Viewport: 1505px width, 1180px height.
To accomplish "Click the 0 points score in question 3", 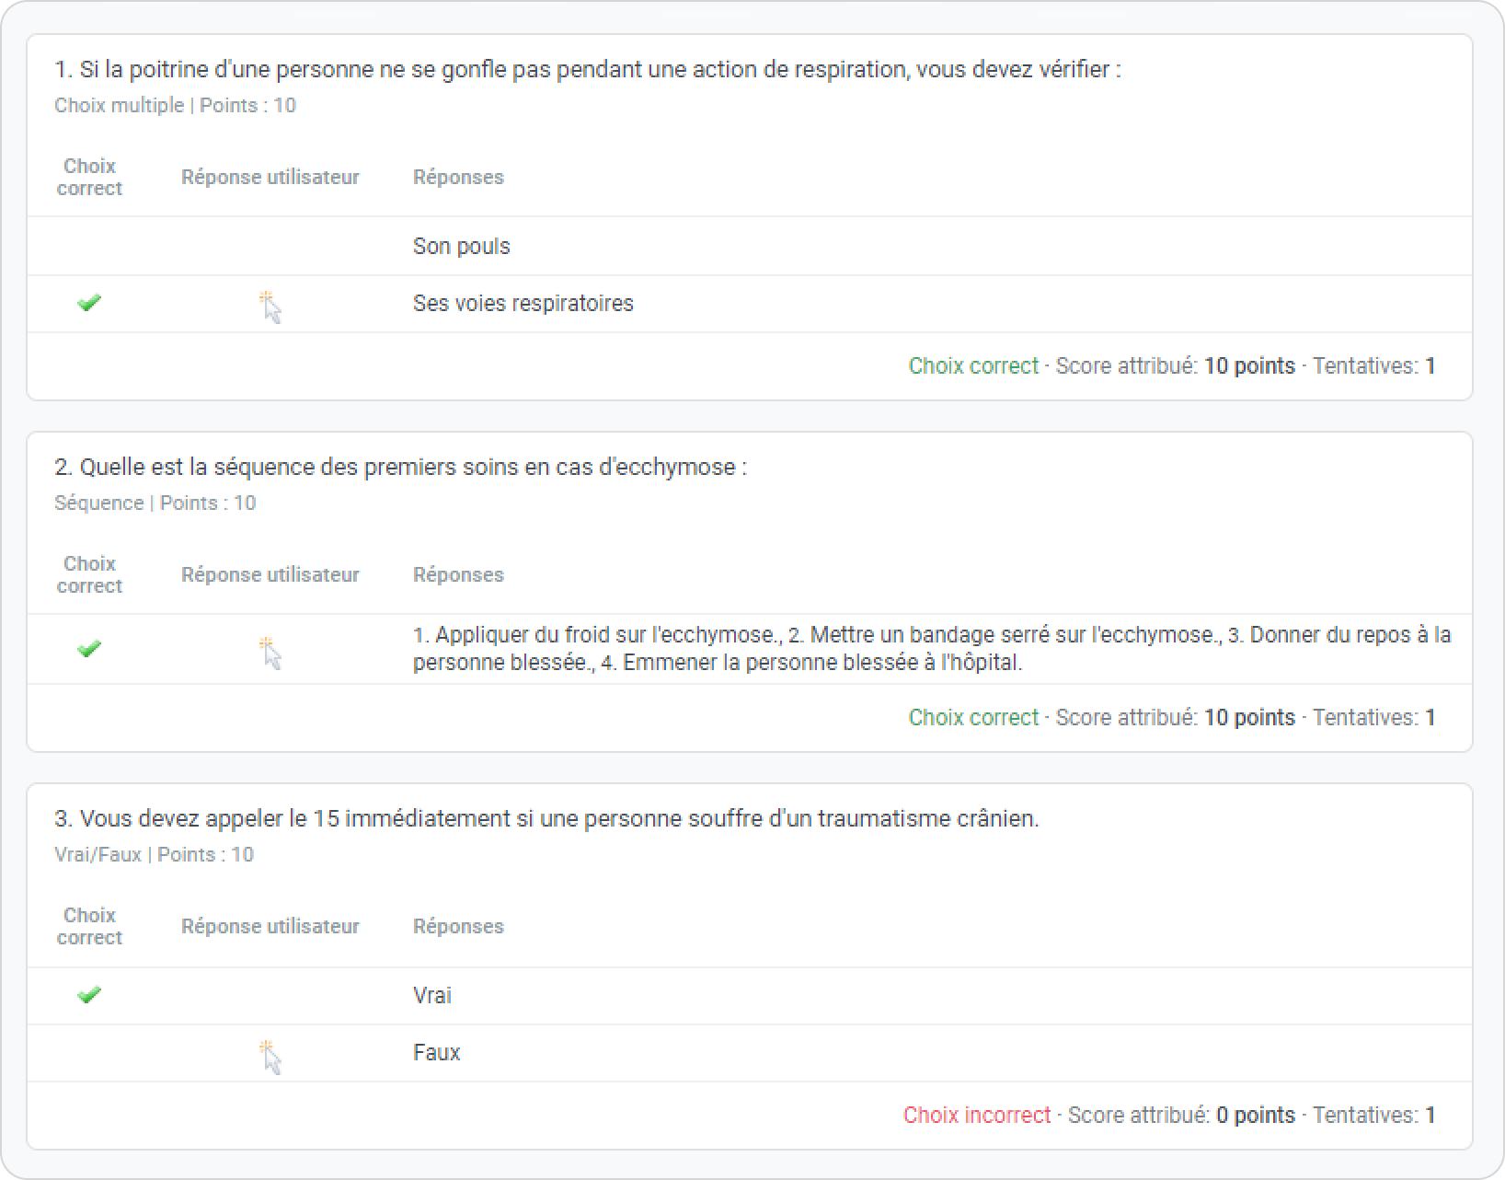I will (x=1255, y=1115).
